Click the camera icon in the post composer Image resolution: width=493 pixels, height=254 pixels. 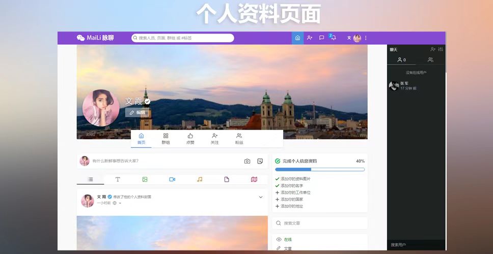pos(247,161)
